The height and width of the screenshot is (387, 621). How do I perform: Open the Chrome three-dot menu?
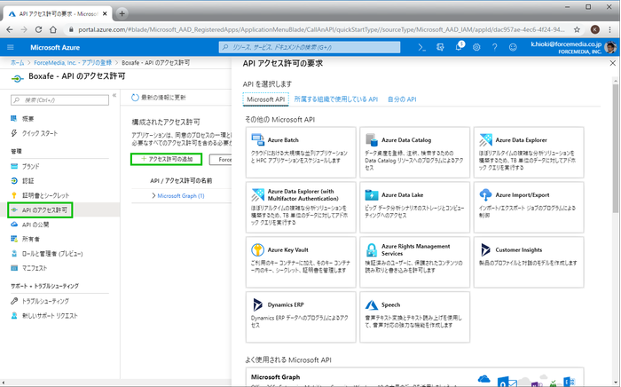pyautogui.click(x=610, y=29)
